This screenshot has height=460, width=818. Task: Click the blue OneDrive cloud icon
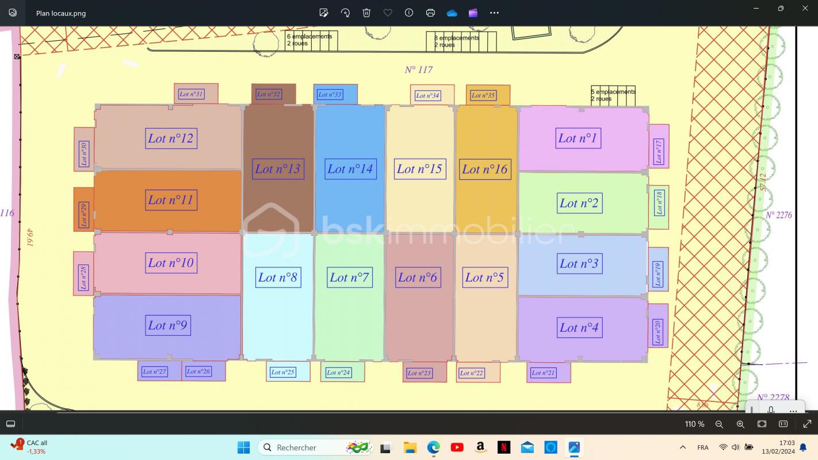[452, 13]
